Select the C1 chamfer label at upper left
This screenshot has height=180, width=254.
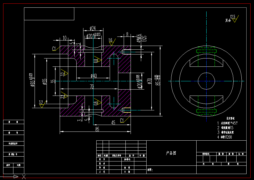point(54,48)
